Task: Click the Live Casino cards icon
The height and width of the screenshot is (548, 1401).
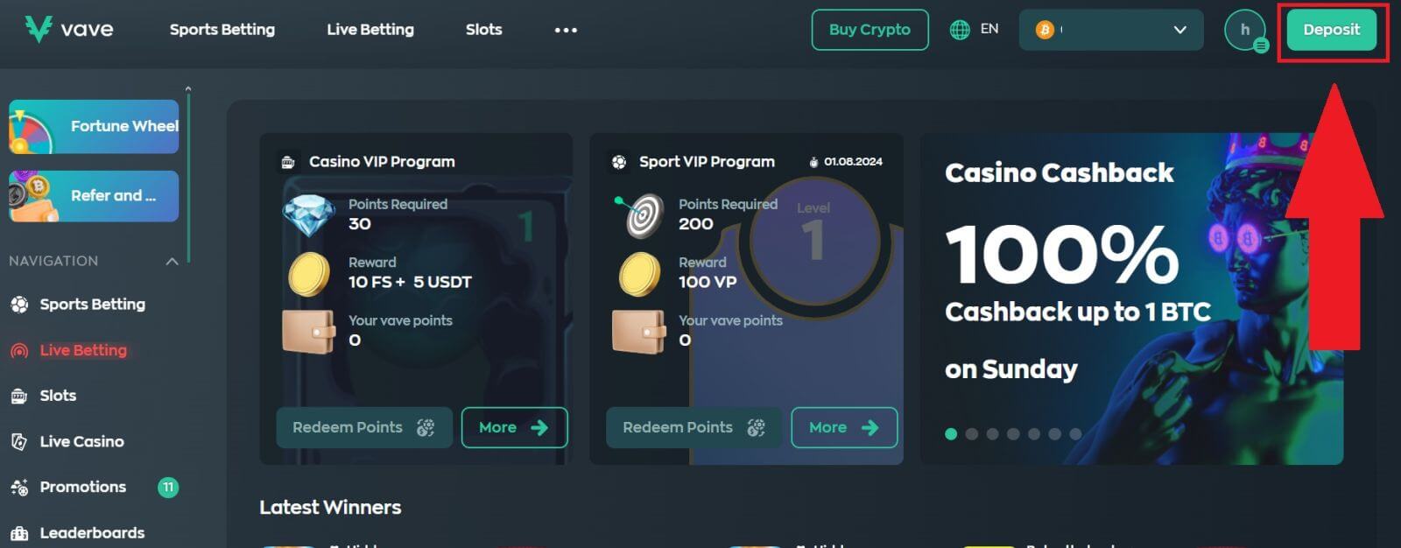Action: 19,442
